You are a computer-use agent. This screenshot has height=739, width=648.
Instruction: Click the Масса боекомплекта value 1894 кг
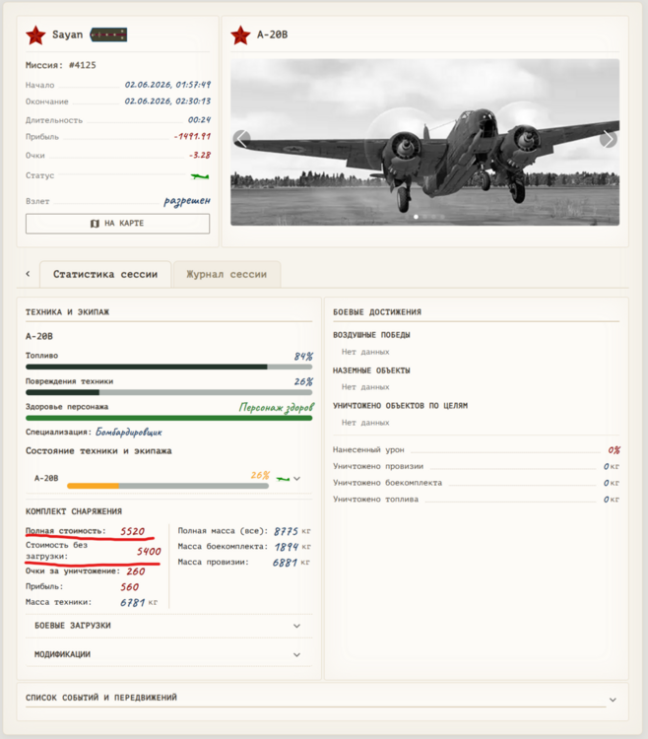point(292,547)
